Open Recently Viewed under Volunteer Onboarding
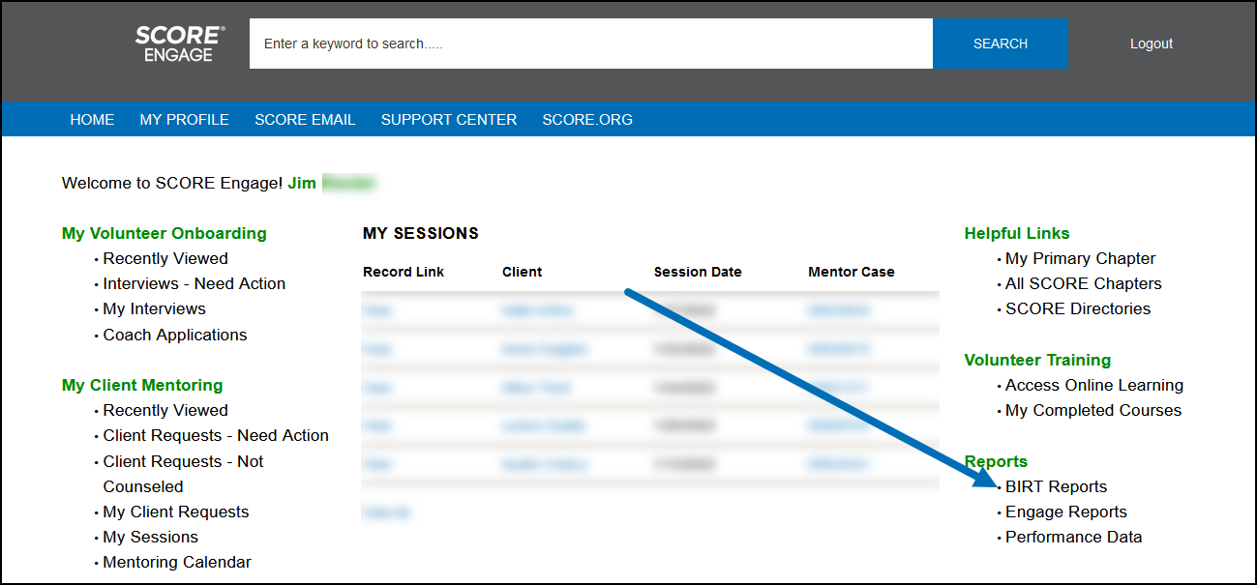Image resolution: width=1257 pixels, height=585 pixels. (x=165, y=258)
